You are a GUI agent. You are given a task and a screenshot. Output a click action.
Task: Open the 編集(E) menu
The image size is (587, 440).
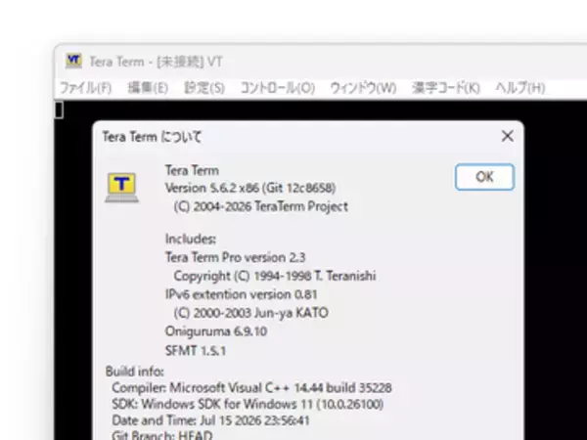click(x=148, y=88)
